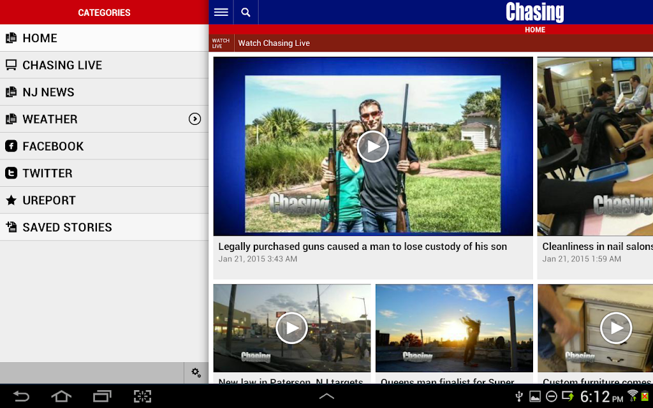The image size is (653, 408).
Task: Open the Queens man sunset thumbnail
Action: 454,328
